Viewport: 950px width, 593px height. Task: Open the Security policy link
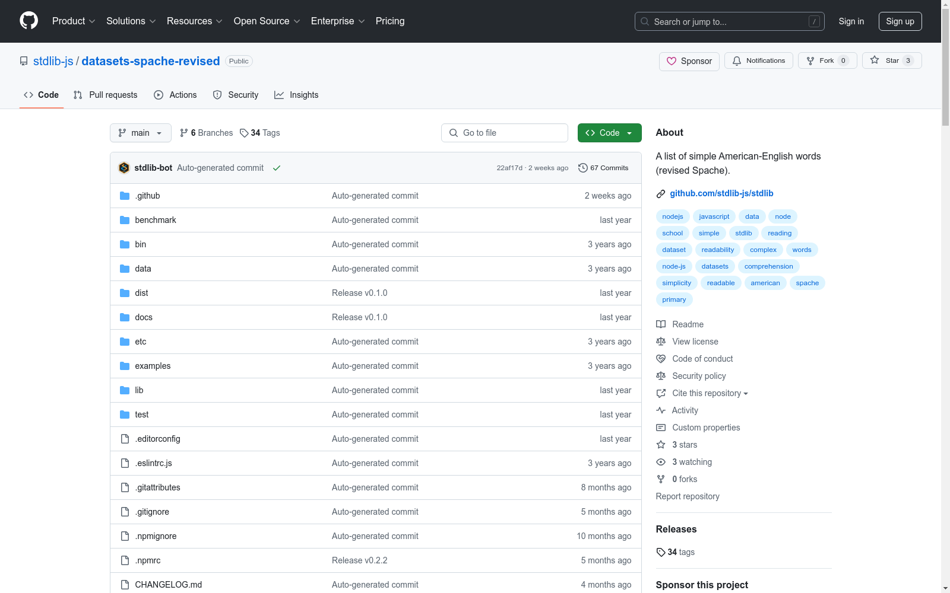pos(699,376)
